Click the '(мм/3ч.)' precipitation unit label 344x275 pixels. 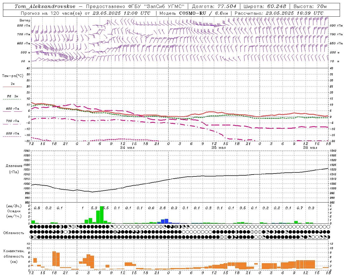[14, 206]
